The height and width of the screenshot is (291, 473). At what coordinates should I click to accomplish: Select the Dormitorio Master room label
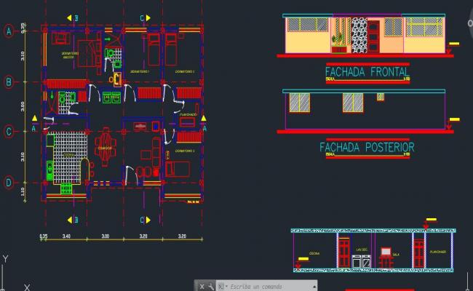62,56
